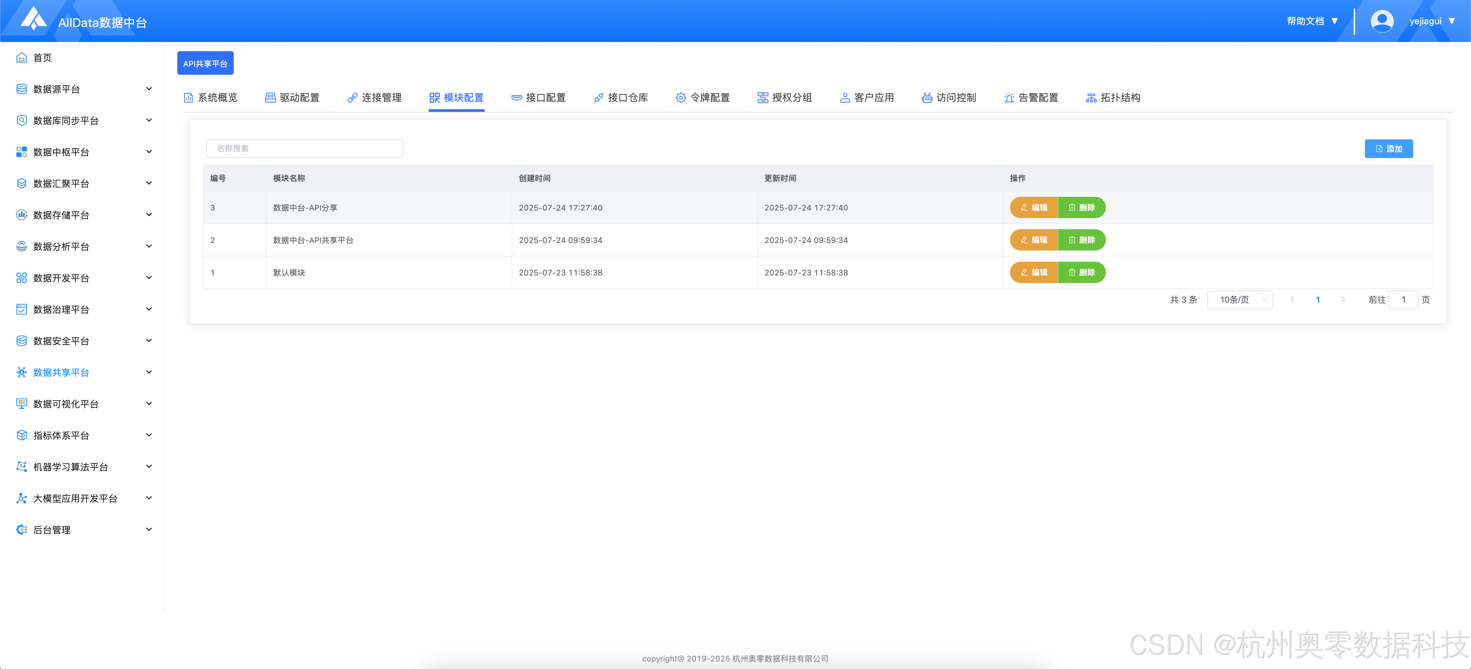Screen dimensions: 1471x669
Task: Click the 拓扑结构 topology icon
Action: pos(1091,97)
